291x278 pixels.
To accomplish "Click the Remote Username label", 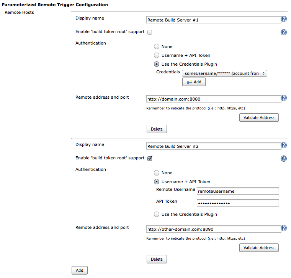I will tap(176, 189).
